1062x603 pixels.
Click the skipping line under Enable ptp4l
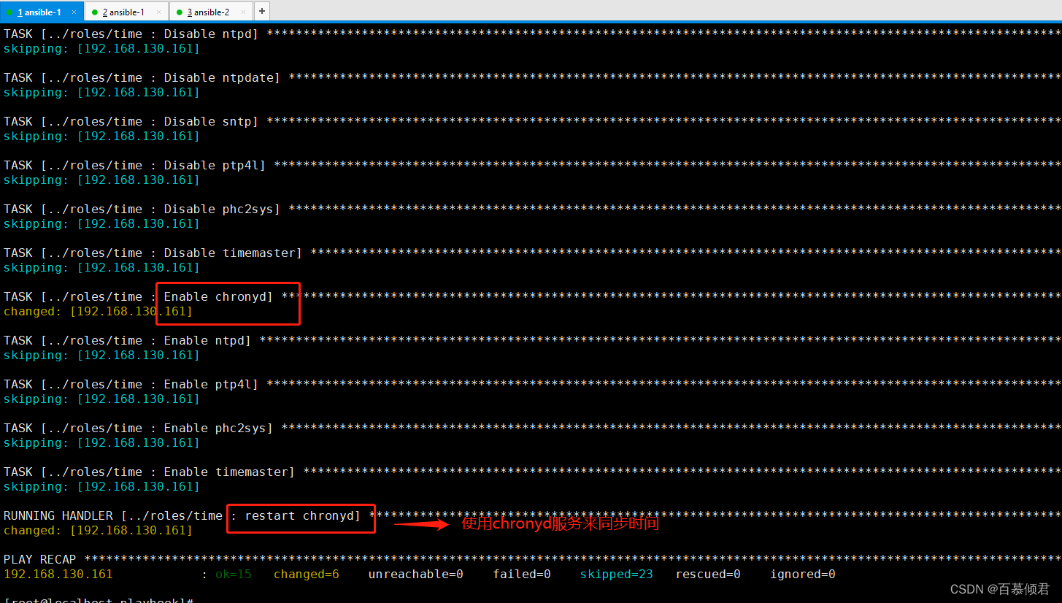(x=101, y=399)
